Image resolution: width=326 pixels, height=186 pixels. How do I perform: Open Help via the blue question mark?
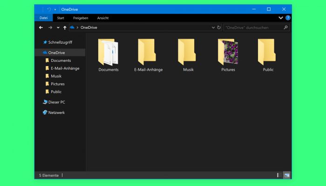(x=288, y=18)
